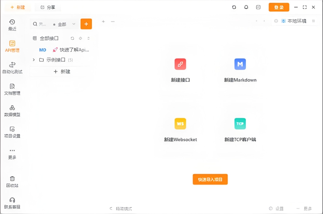Open the 数据模型 data model section
Viewport: 323px width, 214px height.
pyautogui.click(x=12, y=111)
